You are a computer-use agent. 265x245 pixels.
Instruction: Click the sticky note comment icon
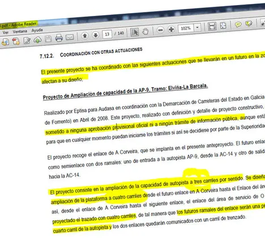pyautogui.click(x=238, y=24)
